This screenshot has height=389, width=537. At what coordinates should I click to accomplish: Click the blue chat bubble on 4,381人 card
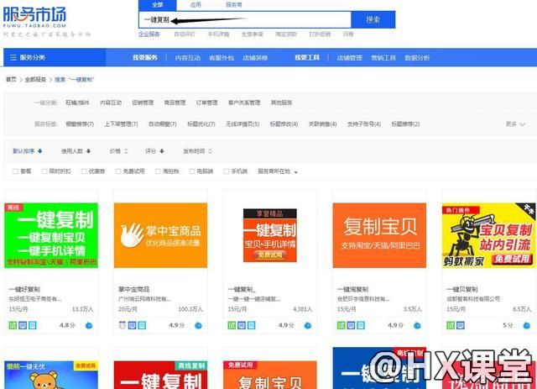[308, 325]
